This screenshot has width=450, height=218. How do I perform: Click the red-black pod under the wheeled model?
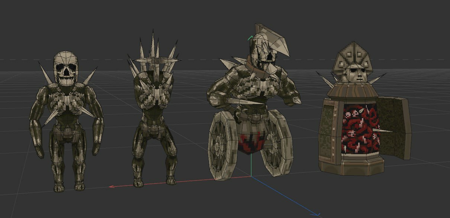point(252,142)
